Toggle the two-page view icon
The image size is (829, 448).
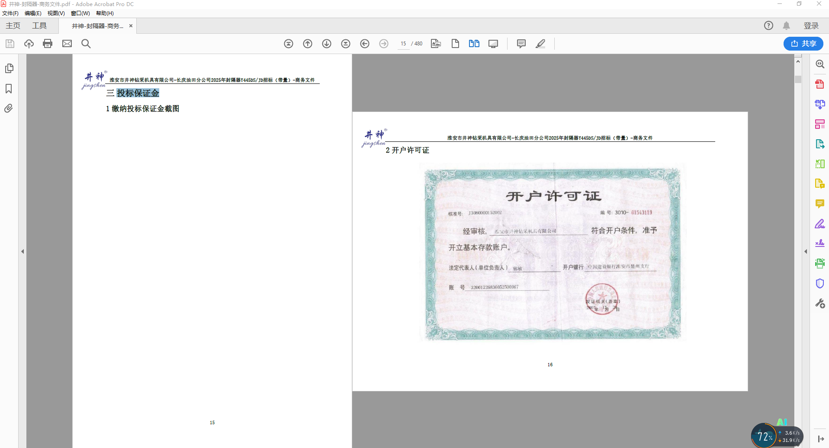pyautogui.click(x=474, y=44)
